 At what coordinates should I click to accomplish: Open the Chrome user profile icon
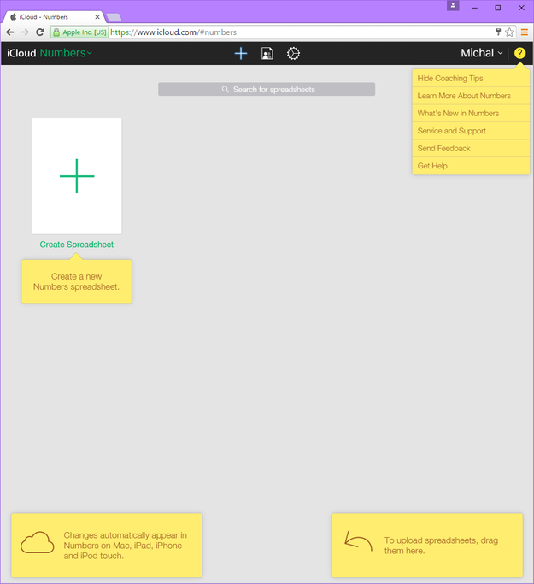tap(453, 6)
